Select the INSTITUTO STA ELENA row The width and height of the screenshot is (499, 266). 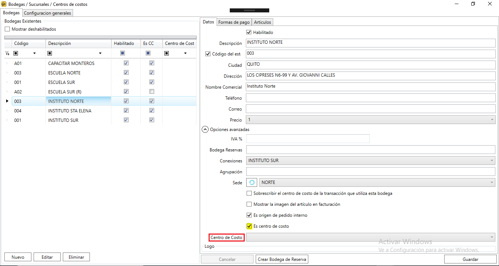coord(100,111)
